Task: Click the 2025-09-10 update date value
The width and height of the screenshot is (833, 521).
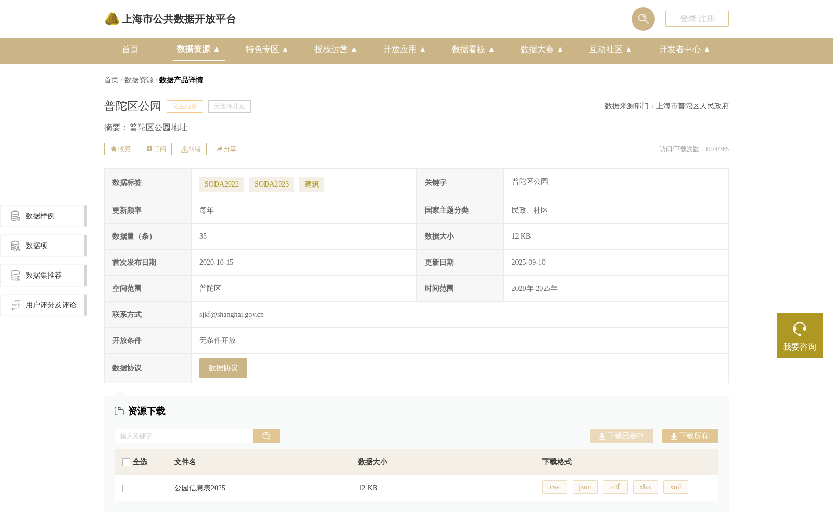Action: click(x=528, y=263)
